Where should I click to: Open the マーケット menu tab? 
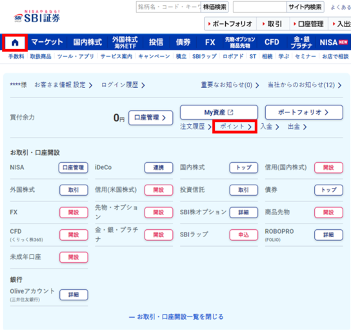pyautogui.click(x=47, y=42)
